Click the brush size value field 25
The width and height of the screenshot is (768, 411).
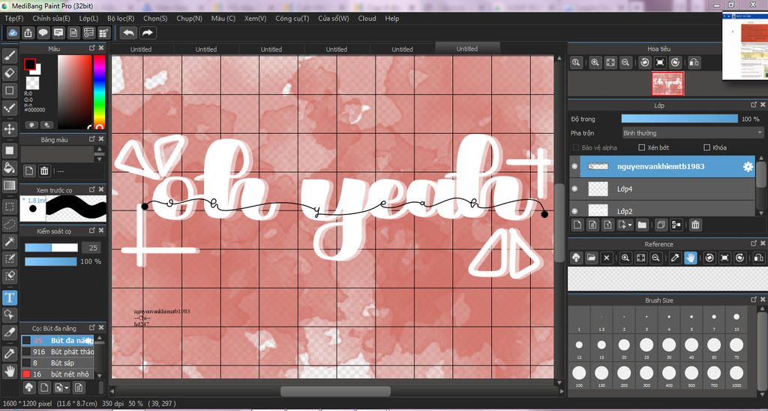91,248
